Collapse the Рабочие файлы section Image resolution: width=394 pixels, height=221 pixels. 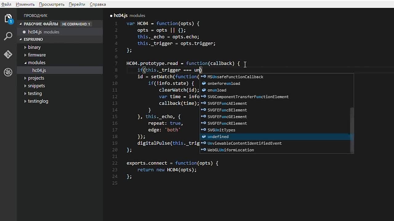[21, 24]
